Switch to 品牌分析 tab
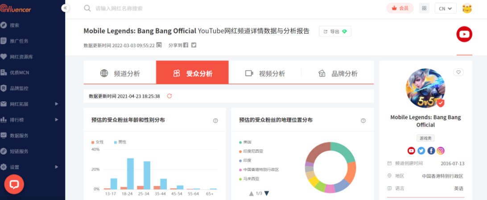The width and height of the screenshot is (487, 200). (338, 73)
